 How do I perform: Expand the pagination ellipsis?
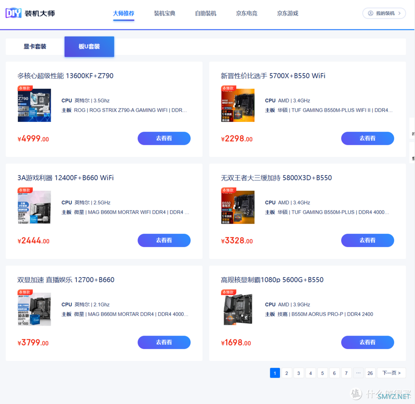pyautogui.click(x=358, y=373)
